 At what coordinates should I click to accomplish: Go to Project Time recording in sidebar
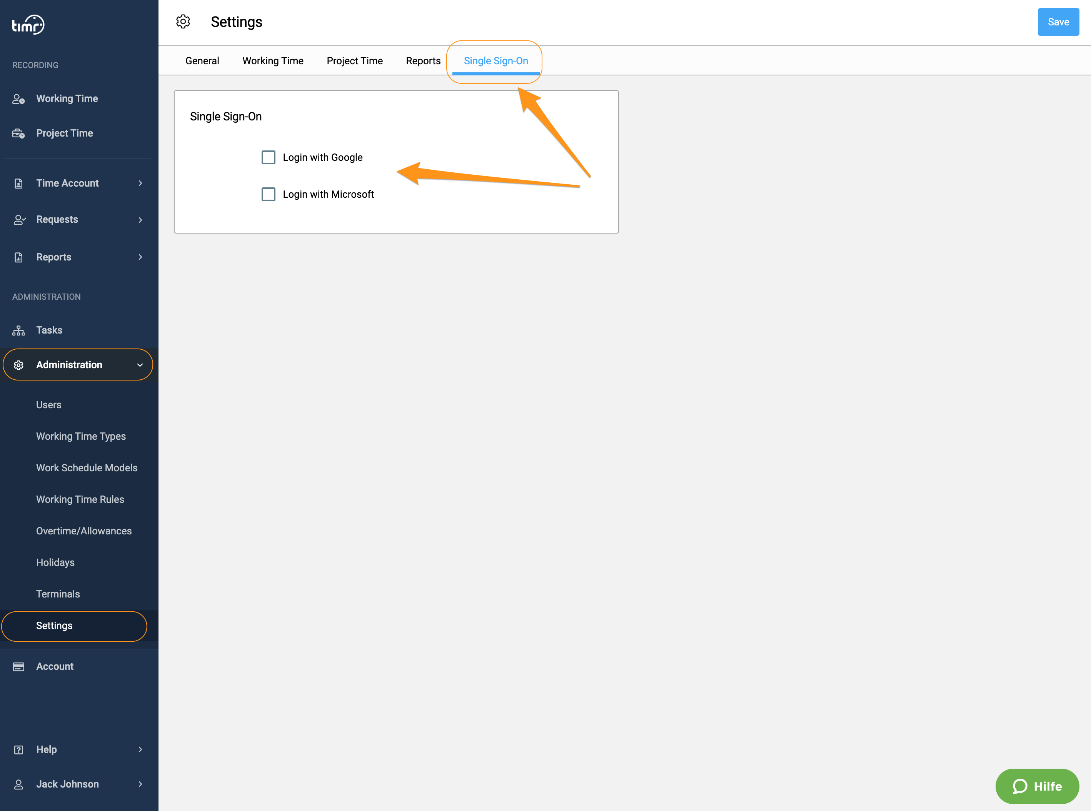(65, 133)
